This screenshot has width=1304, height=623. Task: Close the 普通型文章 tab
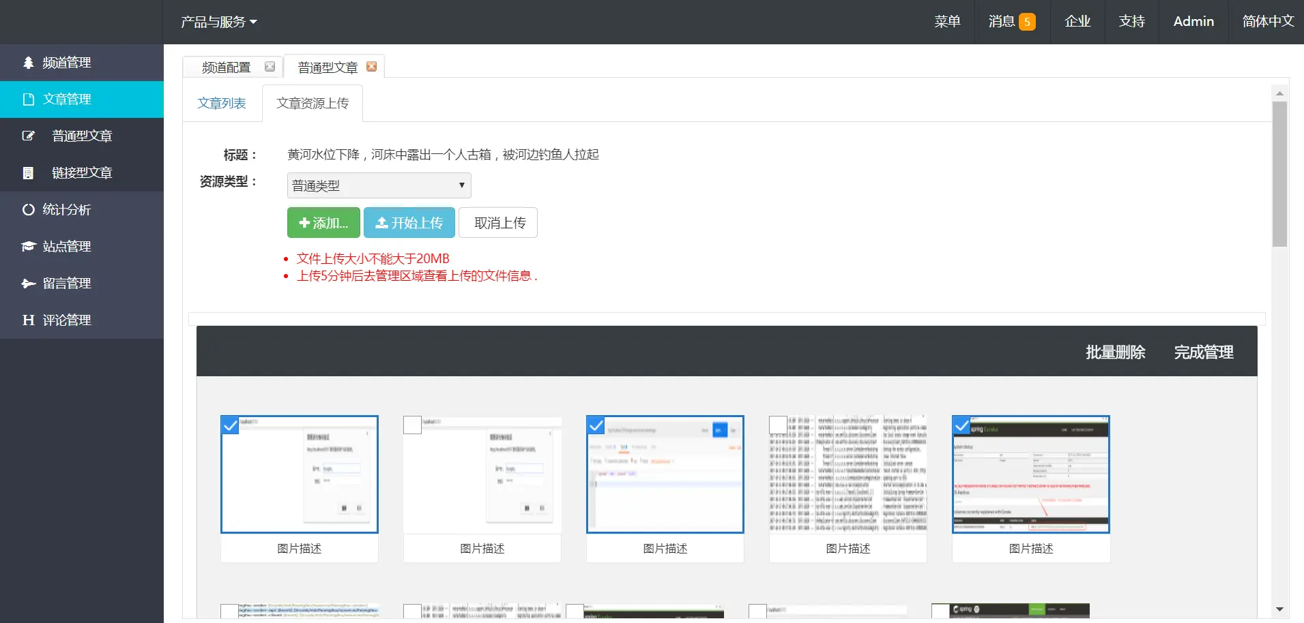click(x=371, y=67)
